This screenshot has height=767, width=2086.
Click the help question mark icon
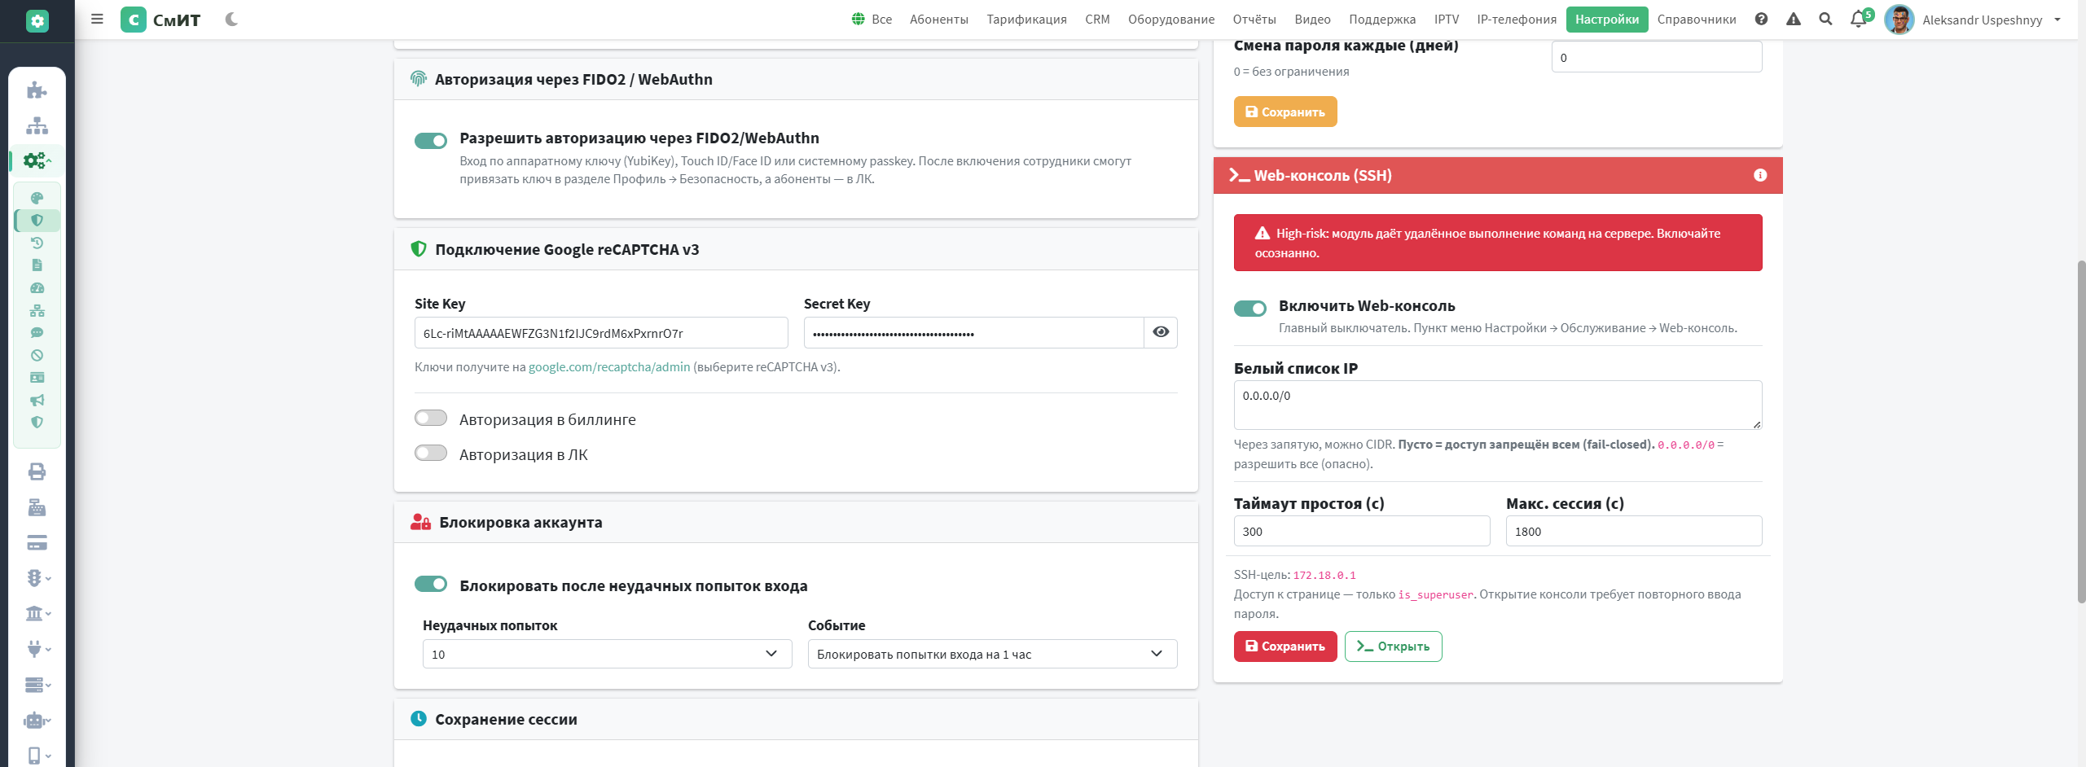(x=1761, y=19)
